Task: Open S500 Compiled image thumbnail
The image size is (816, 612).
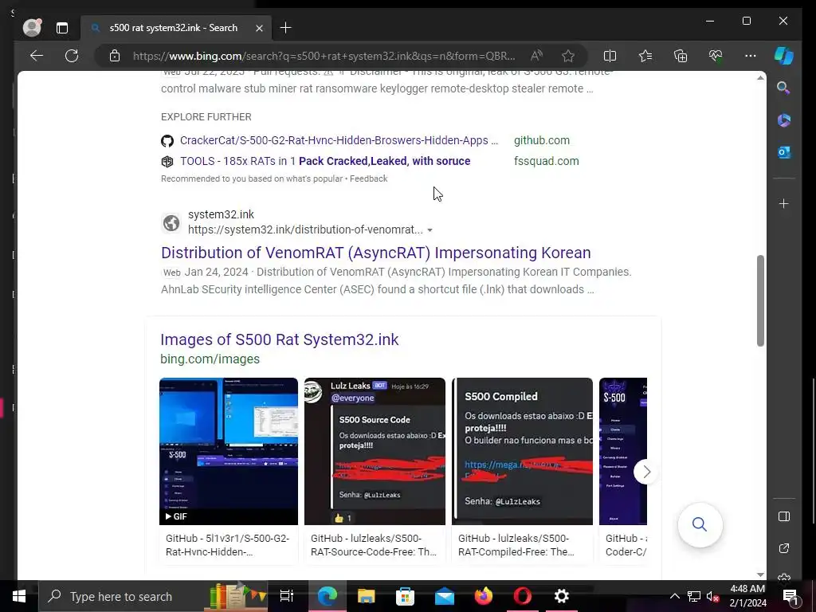Action: click(x=522, y=451)
